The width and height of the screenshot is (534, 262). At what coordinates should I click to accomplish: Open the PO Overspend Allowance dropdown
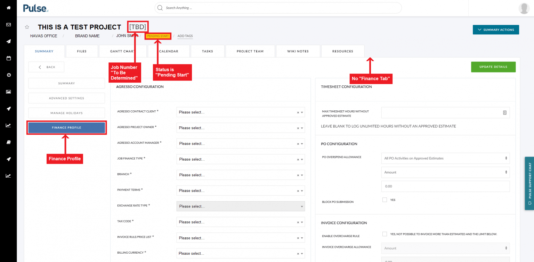(445, 158)
